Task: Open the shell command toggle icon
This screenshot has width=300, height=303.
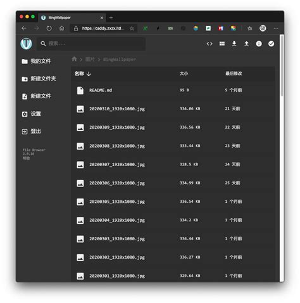Action: click(209, 44)
